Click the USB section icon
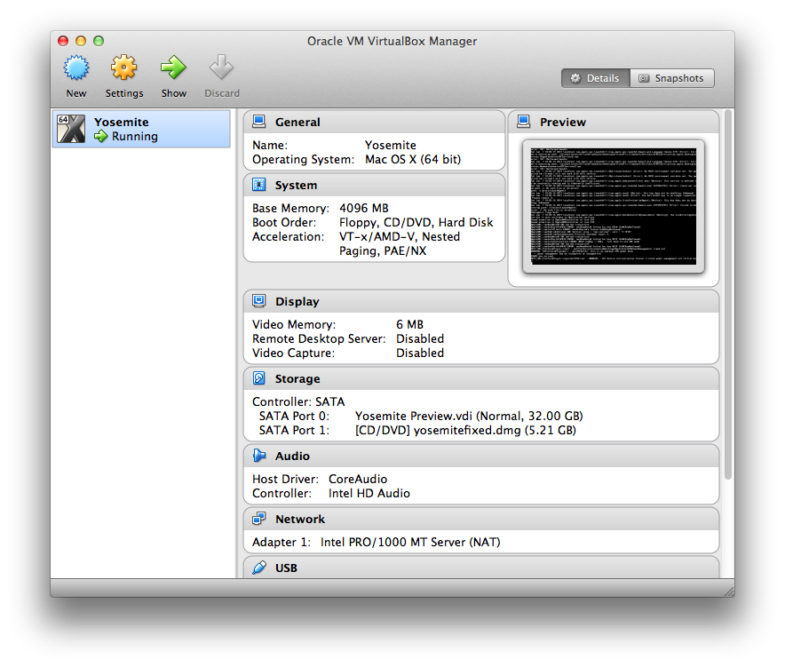The image size is (785, 667). pos(259,568)
